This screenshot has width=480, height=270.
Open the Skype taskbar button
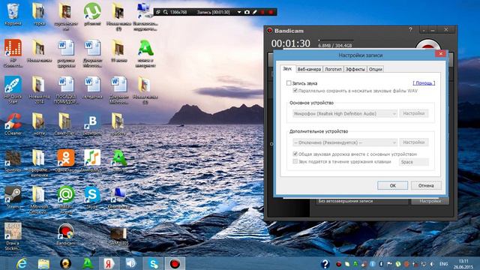[153, 263]
